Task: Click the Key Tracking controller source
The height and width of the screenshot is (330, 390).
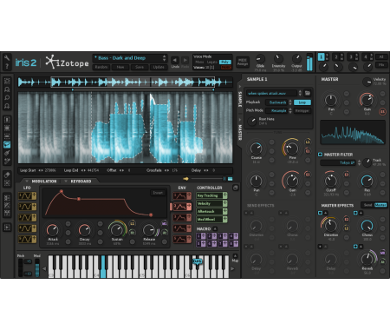Action: click(x=211, y=195)
